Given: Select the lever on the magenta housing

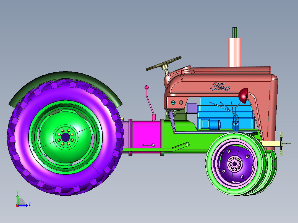Looking at the screenshot, I should (149, 145).
